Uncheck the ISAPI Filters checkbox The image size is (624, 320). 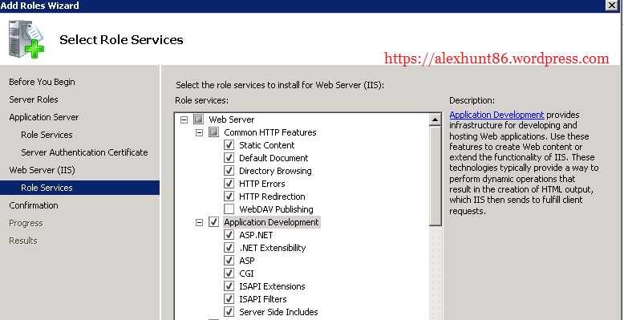[229, 299]
